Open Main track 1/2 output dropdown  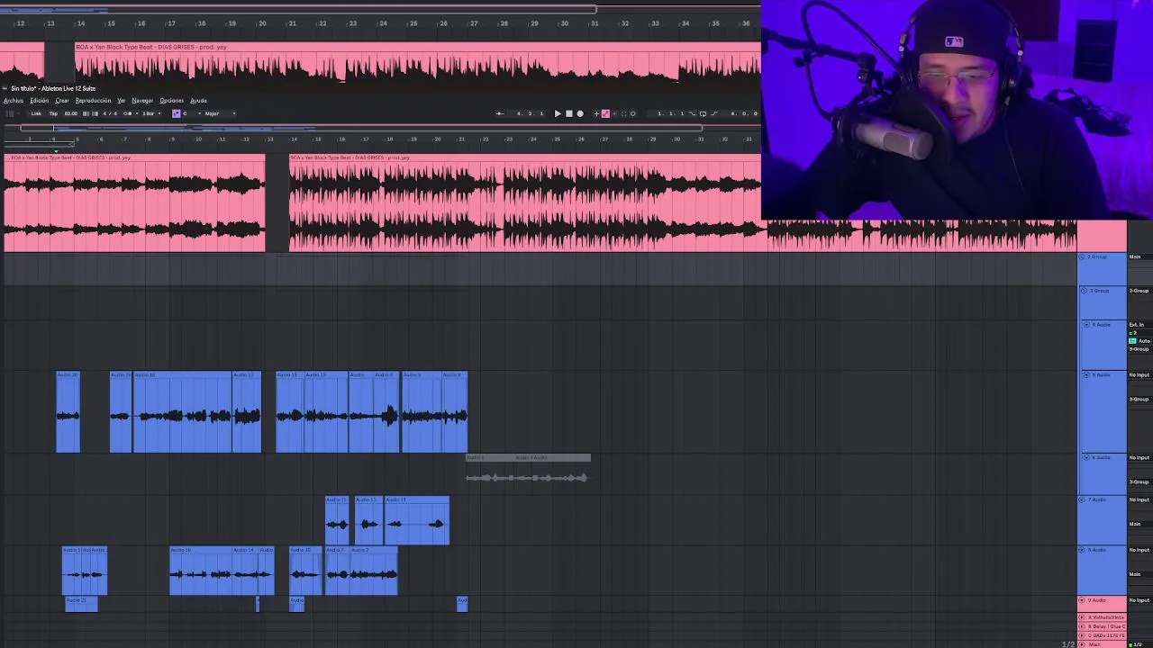tap(1139, 644)
